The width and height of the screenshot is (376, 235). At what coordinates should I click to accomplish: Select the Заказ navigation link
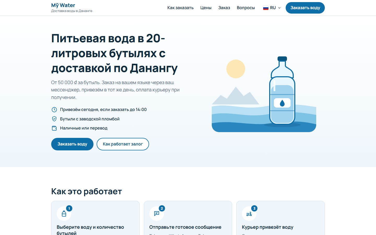point(224,8)
